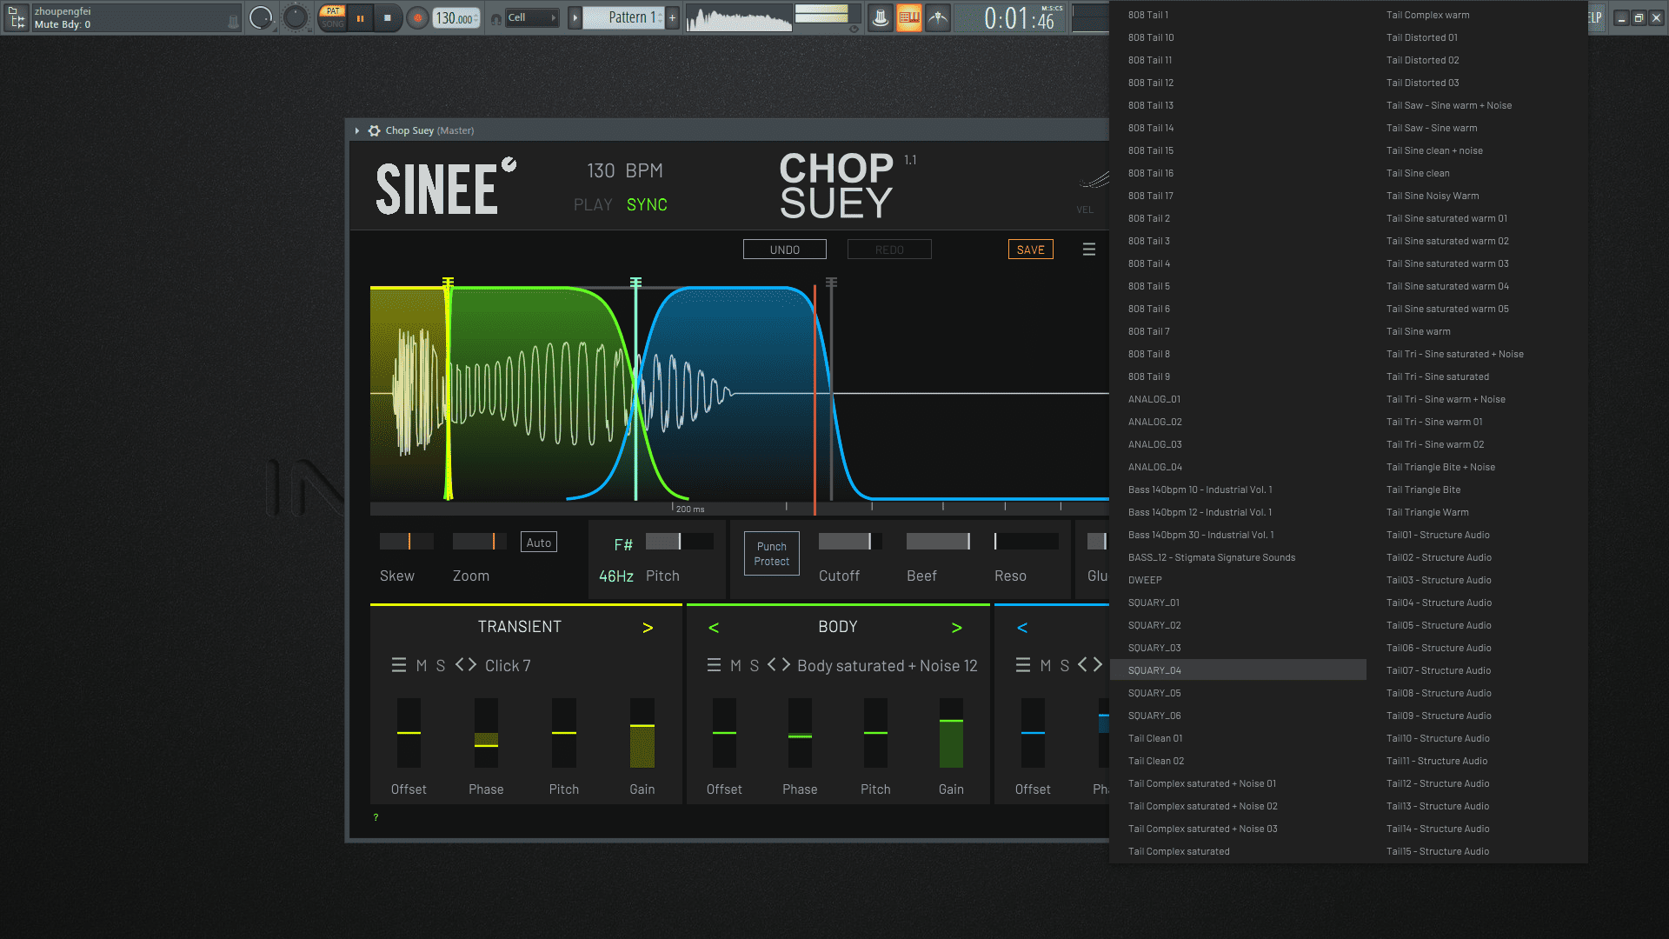Image resolution: width=1669 pixels, height=939 pixels.
Task: Toggle Punch Protect
Action: [x=771, y=554]
